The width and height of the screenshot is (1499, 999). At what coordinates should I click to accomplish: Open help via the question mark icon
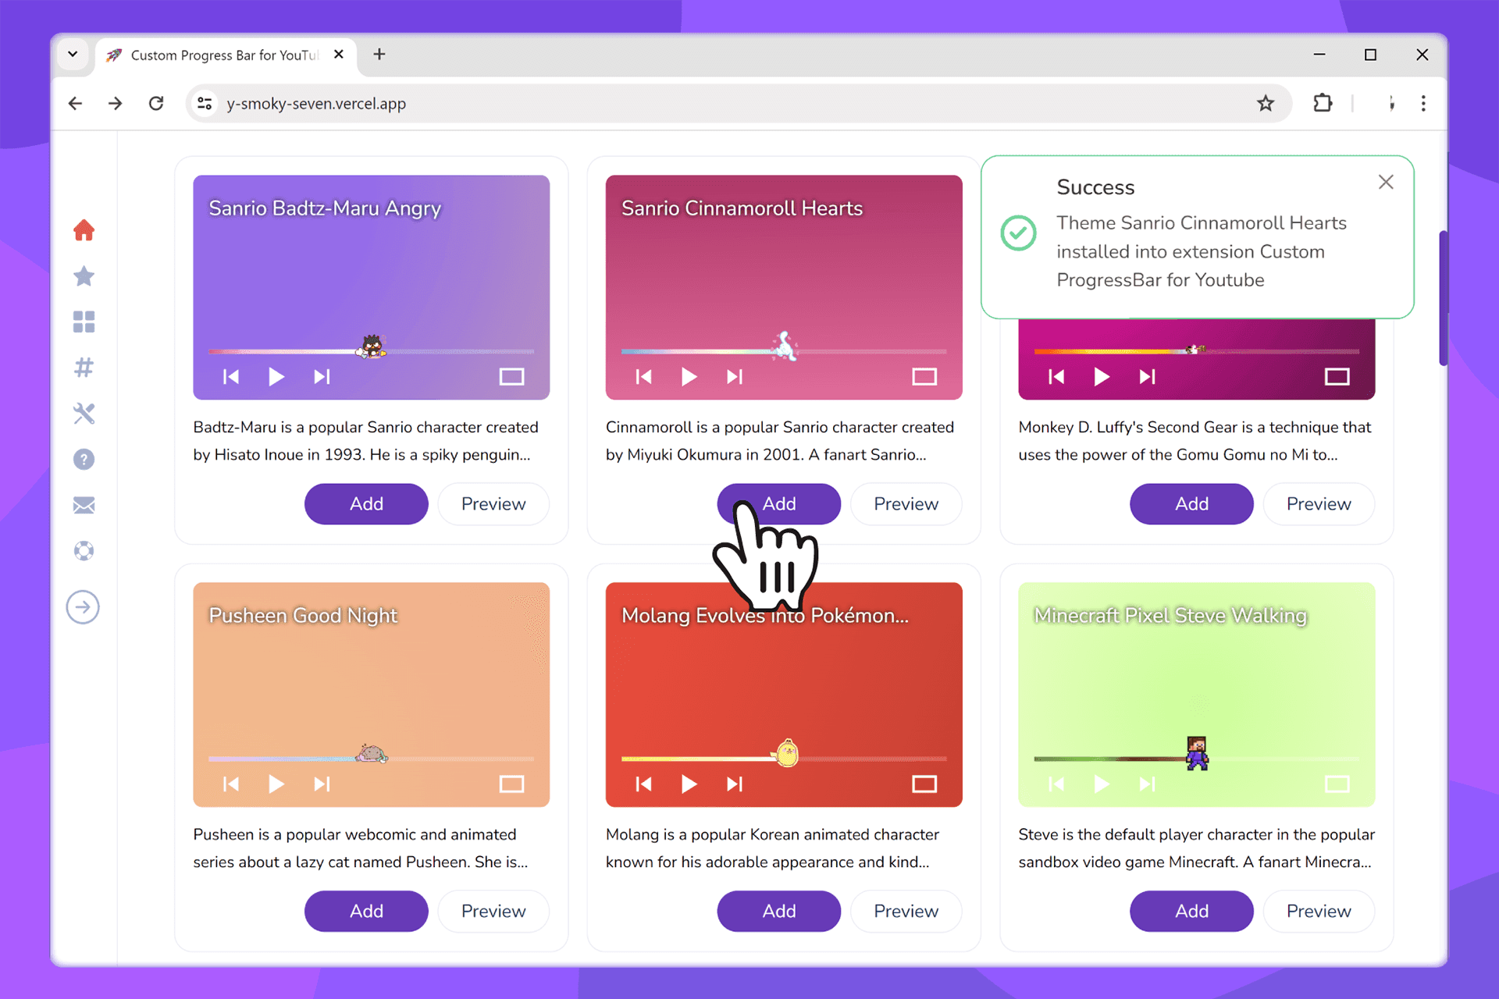coord(84,459)
